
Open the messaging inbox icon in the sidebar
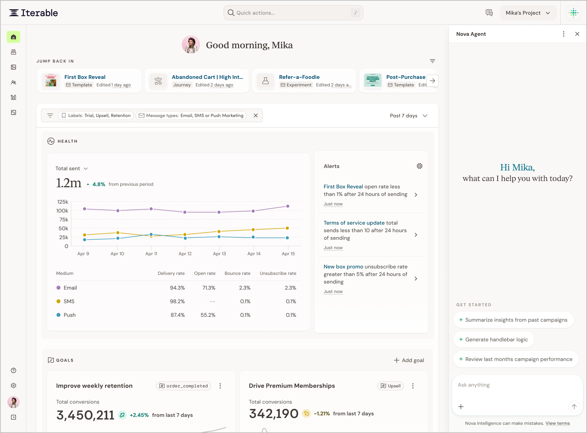tap(14, 52)
